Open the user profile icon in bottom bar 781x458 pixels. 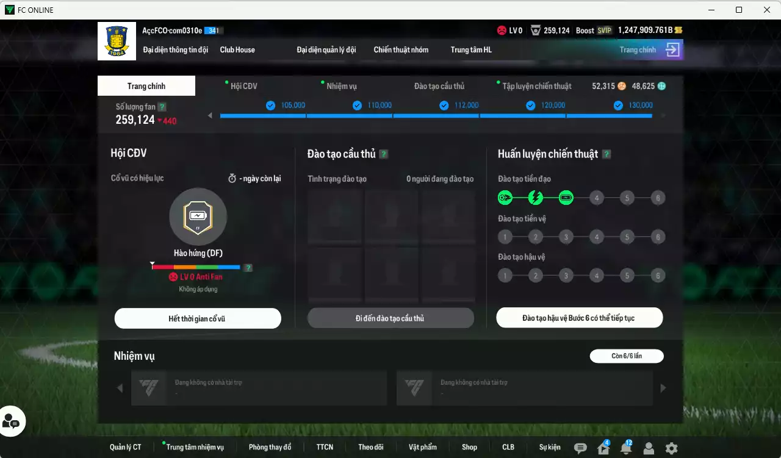pos(649,448)
